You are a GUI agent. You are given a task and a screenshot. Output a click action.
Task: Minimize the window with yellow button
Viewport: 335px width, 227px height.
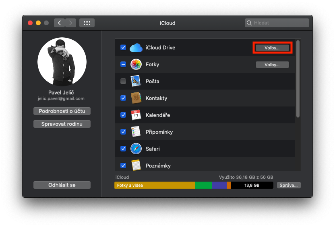38,23
